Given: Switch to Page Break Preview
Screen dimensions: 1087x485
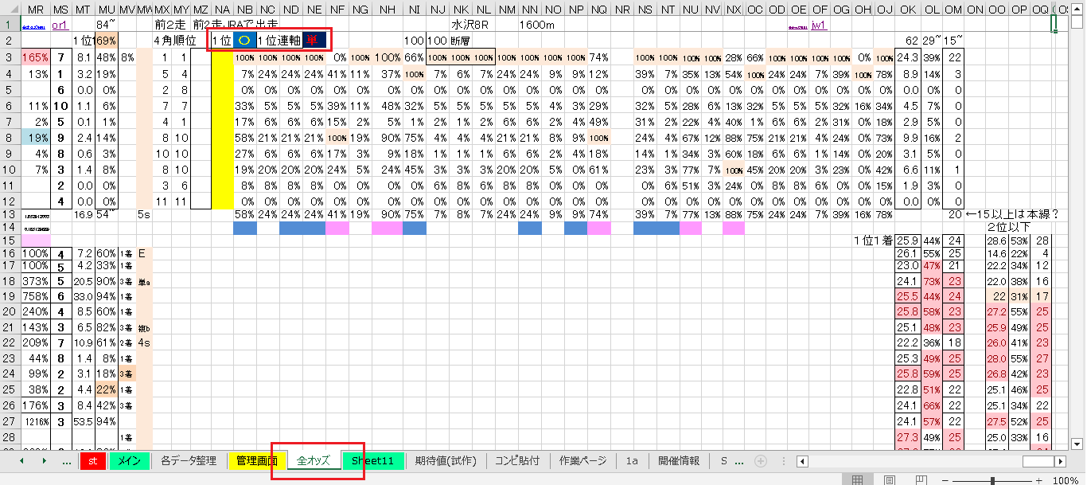Looking at the screenshot, I should tap(920, 480).
